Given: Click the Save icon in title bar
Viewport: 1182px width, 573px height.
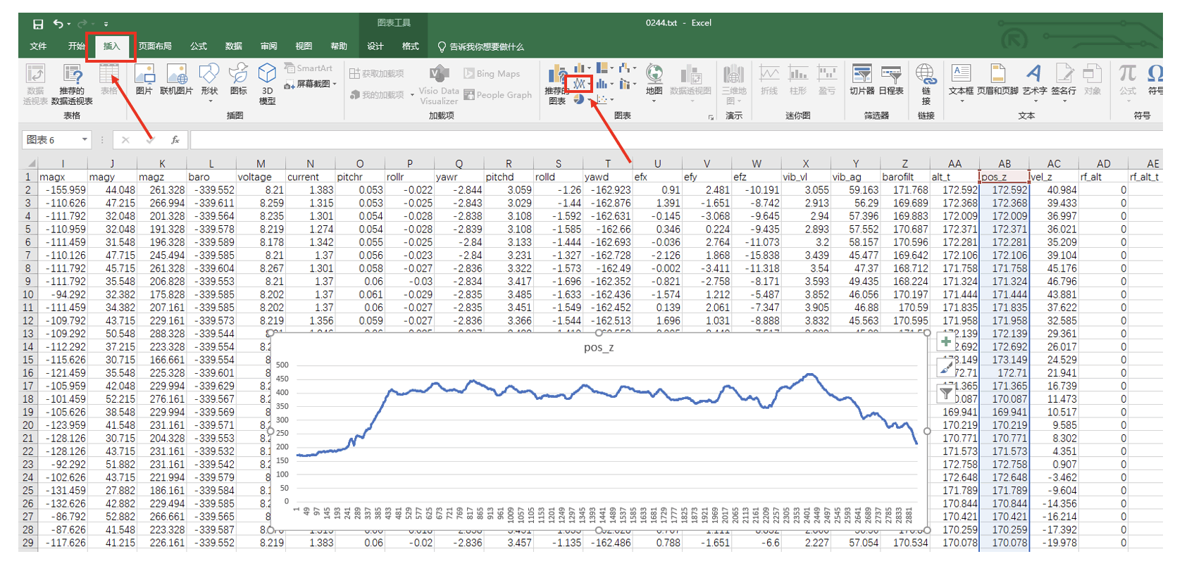Looking at the screenshot, I should coord(38,24).
